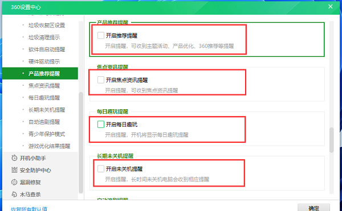Open 每日趣玩提醒 sidebar entry

click(x=44, y=98)
